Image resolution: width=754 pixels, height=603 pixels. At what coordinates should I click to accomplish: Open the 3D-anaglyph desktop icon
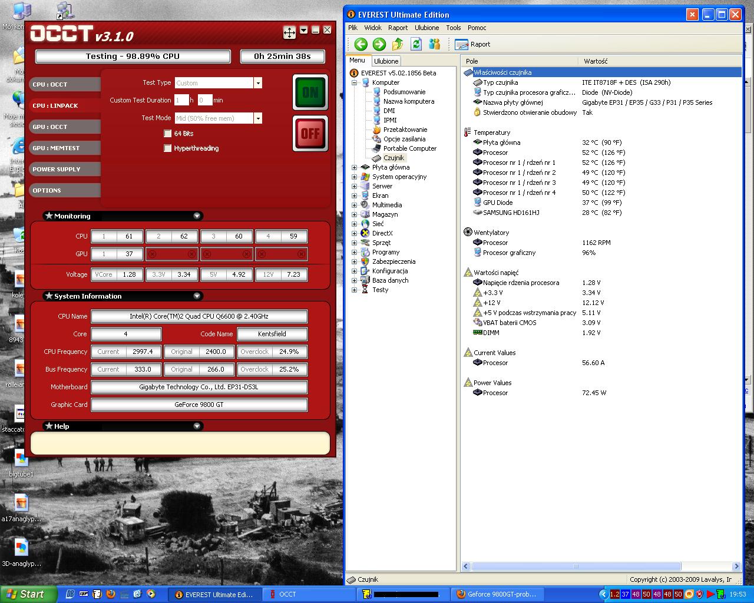pyautogui.click(x=21, y=554)
